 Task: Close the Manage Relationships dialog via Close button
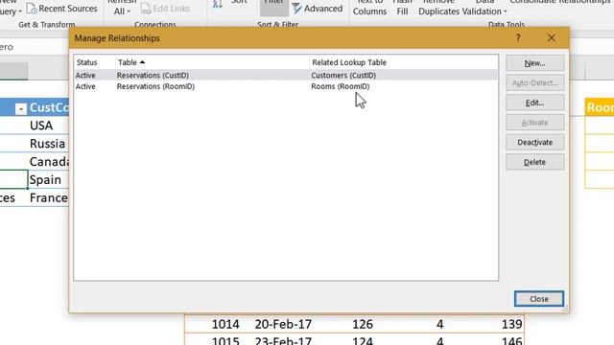539,299
